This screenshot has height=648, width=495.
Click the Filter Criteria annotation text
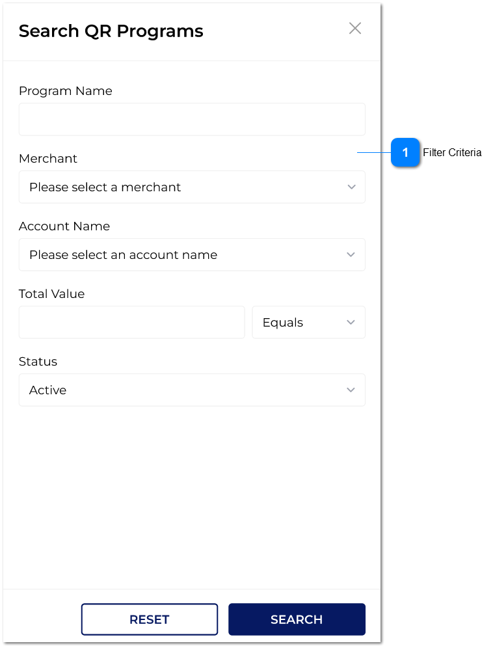pos(452,153)
